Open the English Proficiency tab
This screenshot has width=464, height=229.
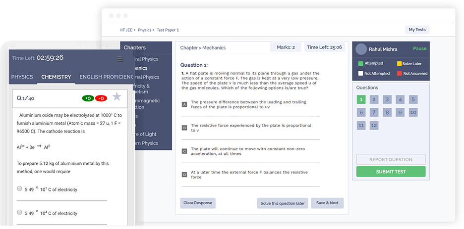(107, 77)
